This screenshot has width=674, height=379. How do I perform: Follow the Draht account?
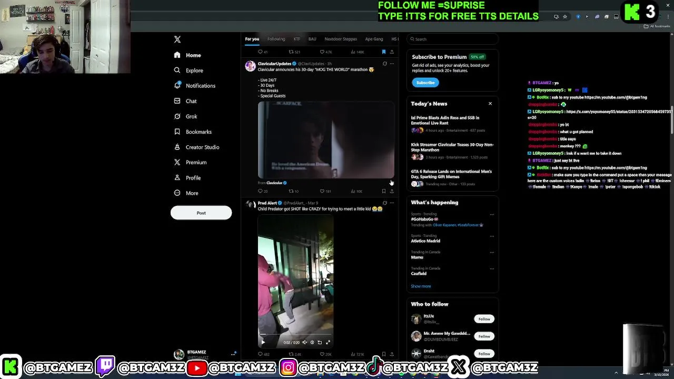484,354
